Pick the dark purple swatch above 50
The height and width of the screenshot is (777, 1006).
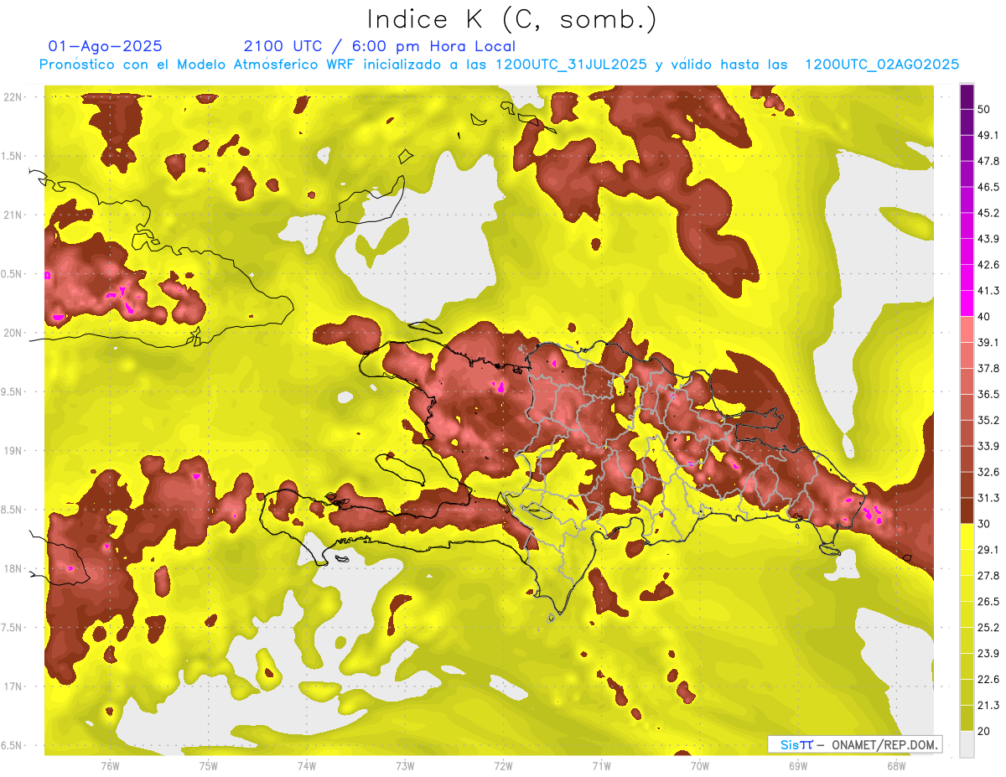click(x=967, y=96)
